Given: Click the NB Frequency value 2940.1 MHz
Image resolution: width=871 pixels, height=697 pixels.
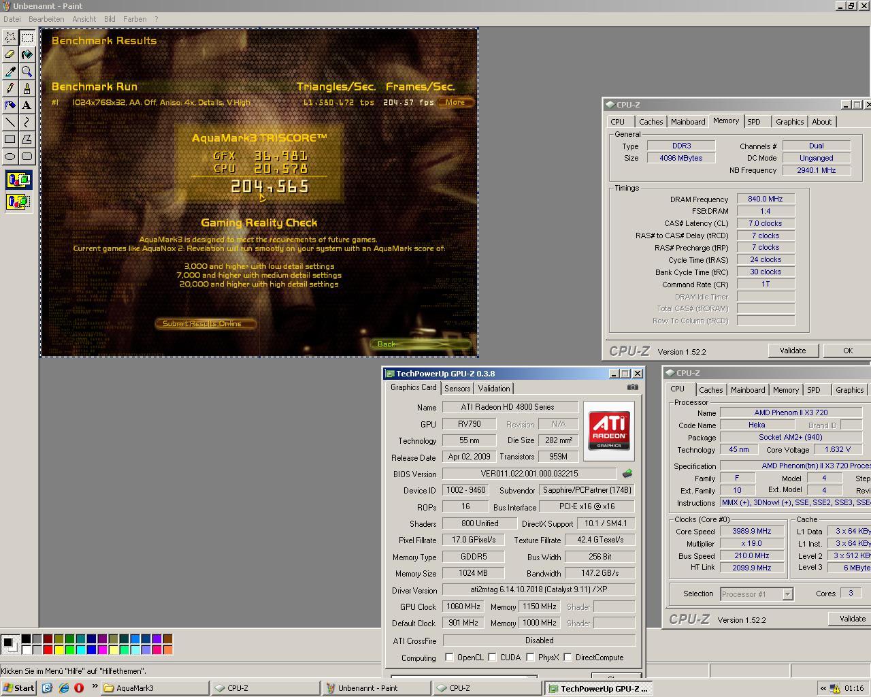Looking at the screenshot, I should (817, 170).
